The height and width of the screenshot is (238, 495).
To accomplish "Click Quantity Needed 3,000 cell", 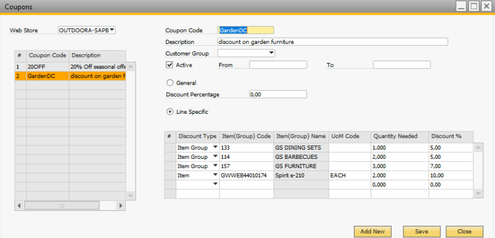I will [400, 166].
